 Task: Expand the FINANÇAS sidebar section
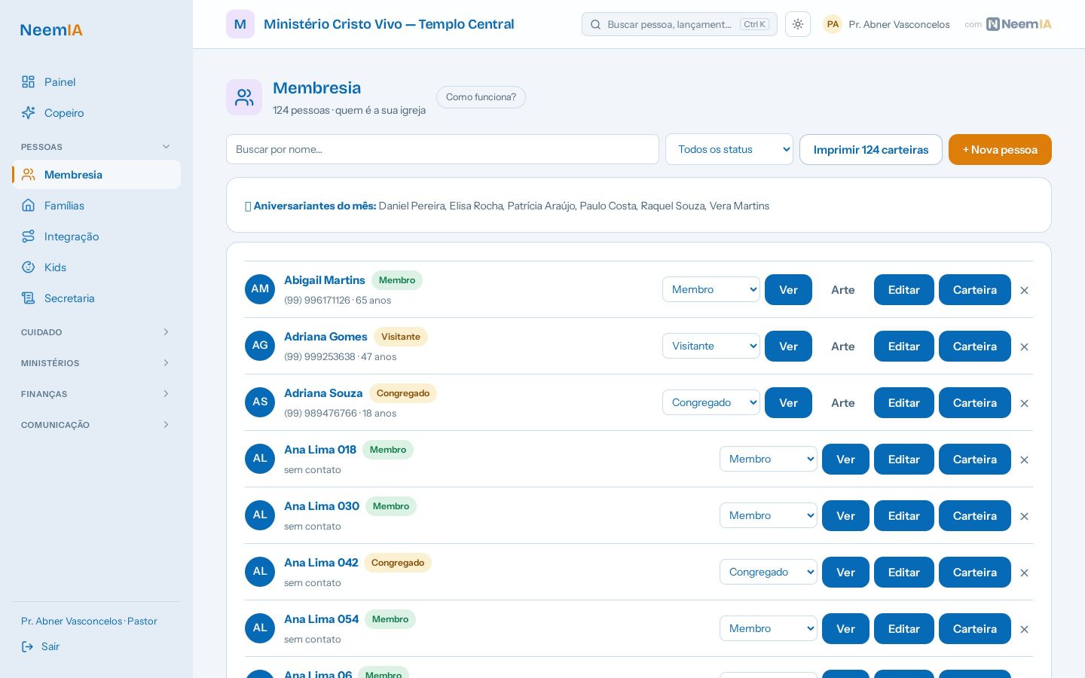coord(96,394)
